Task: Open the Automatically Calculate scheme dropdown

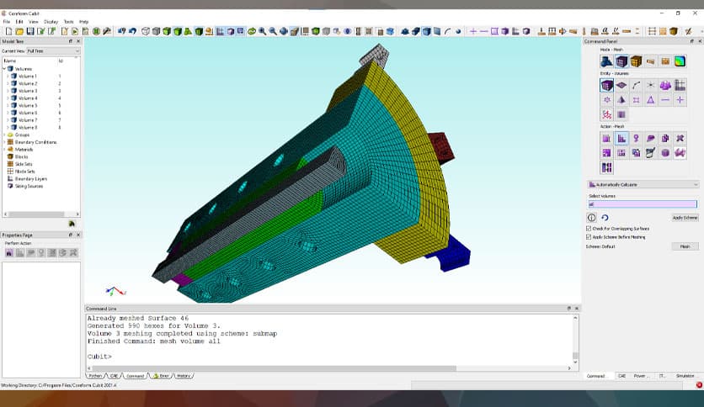Action: pos(643,184)
